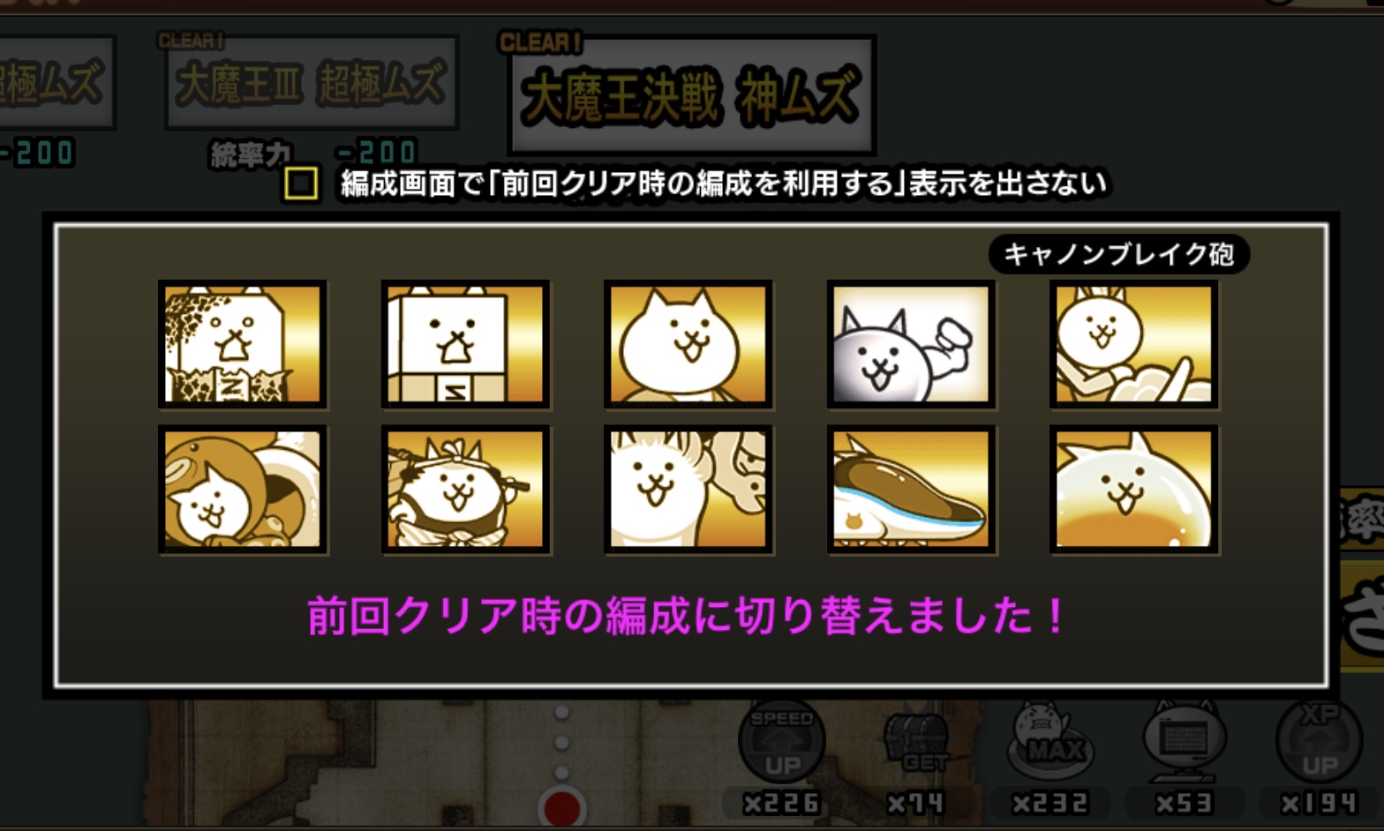
Task: Select the bullet train cat unit
Action: pos(911,490)
